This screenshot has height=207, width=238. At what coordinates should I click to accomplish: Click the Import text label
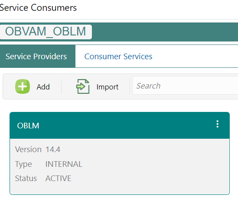click(108, 87)
